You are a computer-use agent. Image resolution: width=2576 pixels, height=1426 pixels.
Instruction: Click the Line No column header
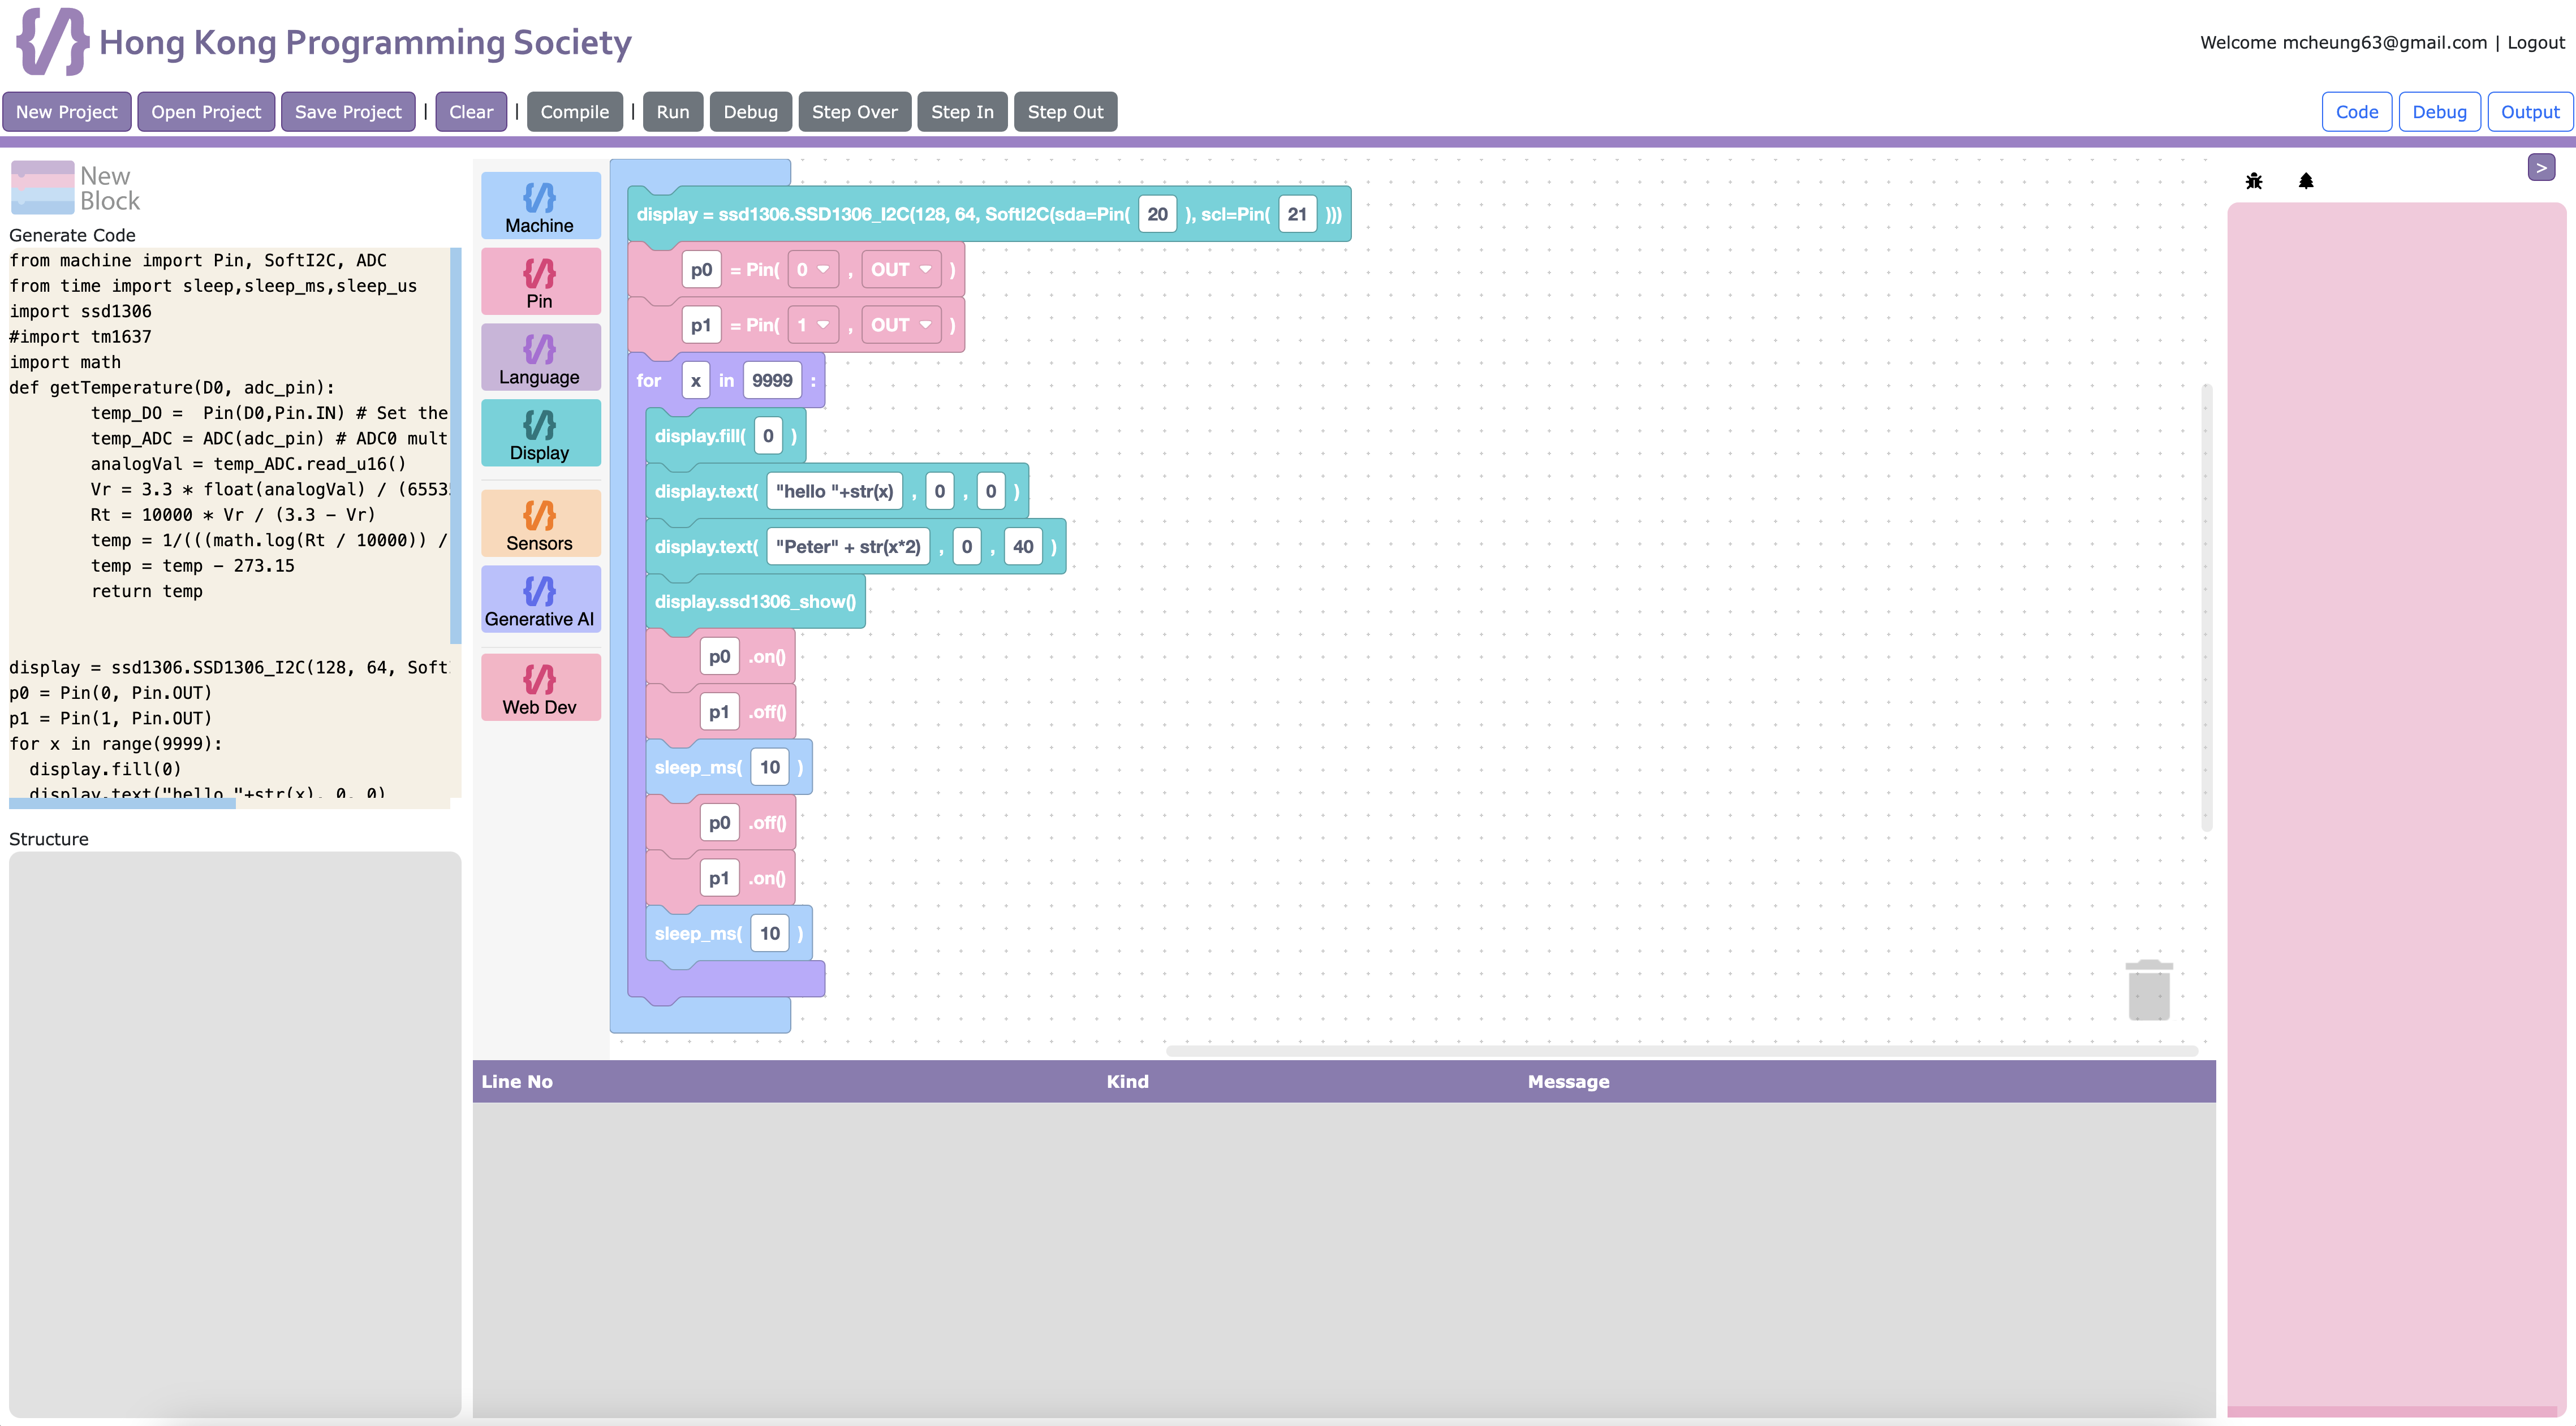coord(517,1081)
